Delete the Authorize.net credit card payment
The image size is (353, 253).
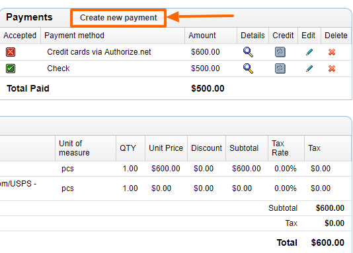[x=332, y=52]
